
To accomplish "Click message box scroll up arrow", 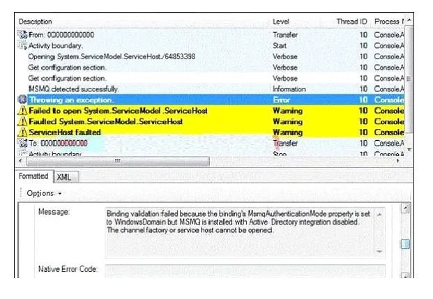I will point(380,214).
